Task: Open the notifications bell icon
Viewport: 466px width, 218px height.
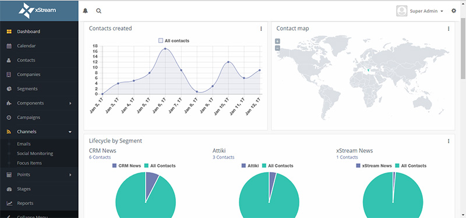Action: point(85,11)
